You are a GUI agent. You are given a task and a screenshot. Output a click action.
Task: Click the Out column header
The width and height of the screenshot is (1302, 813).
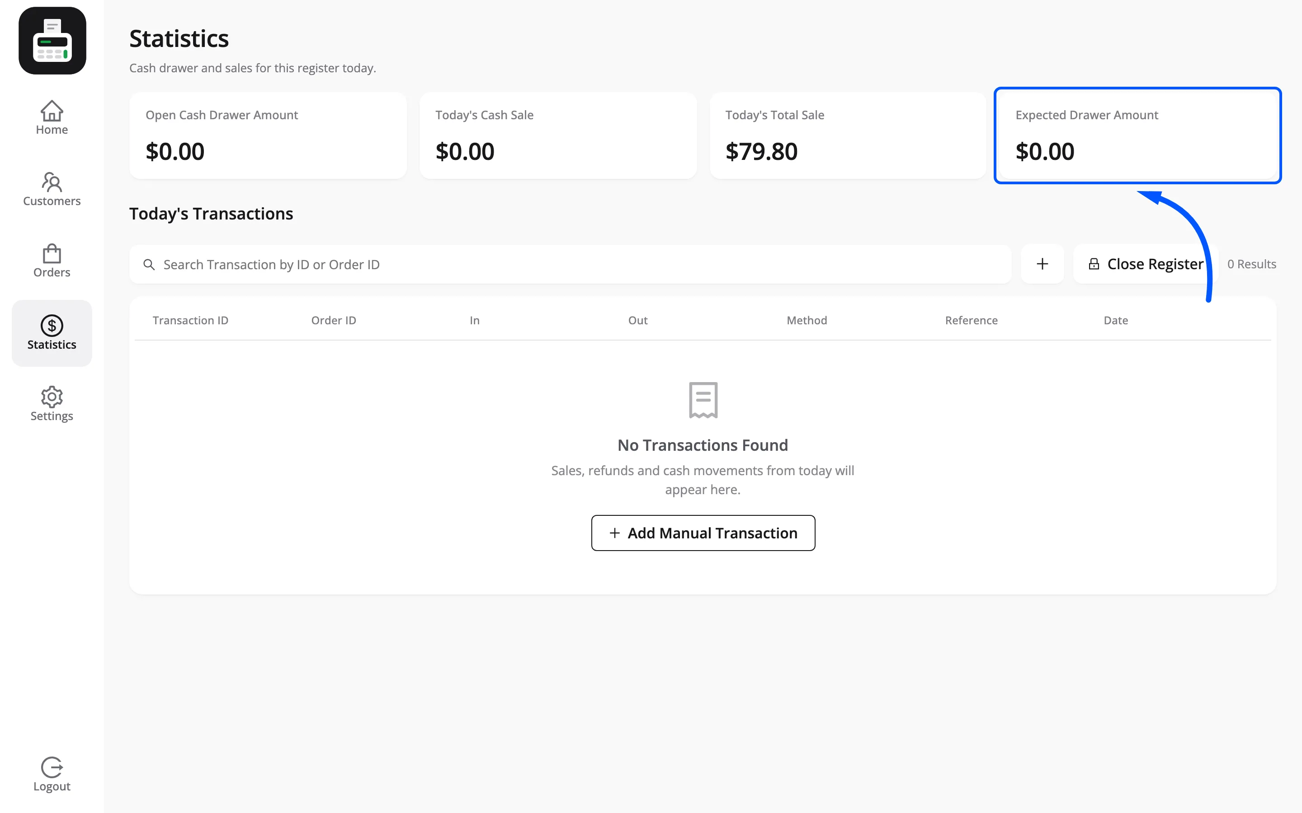coord(637,321)
